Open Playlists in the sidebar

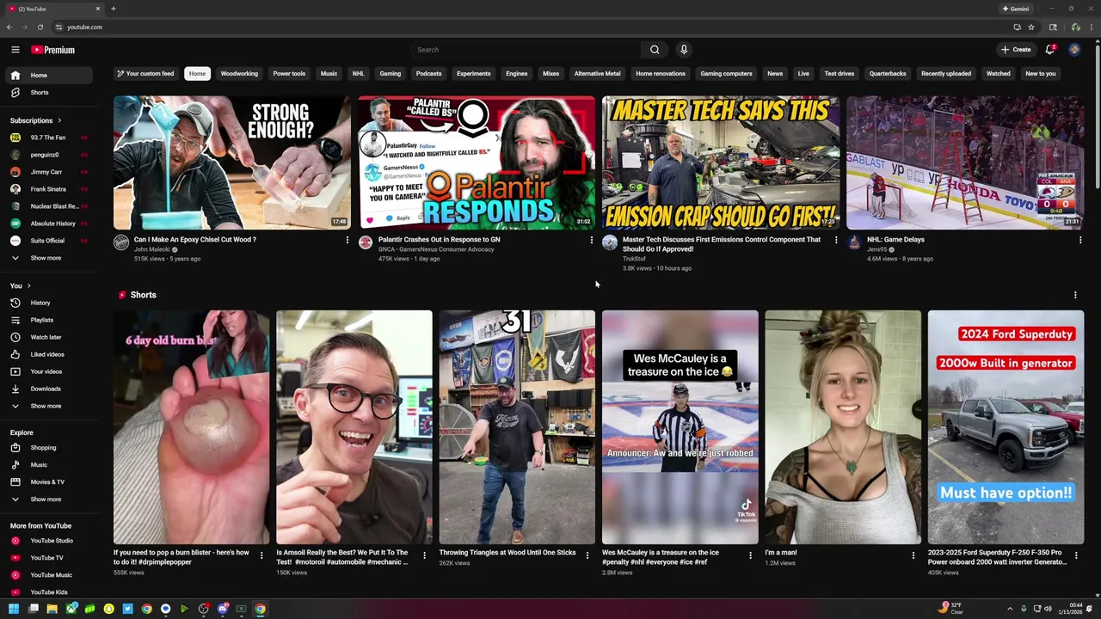(x=47, y=320)
